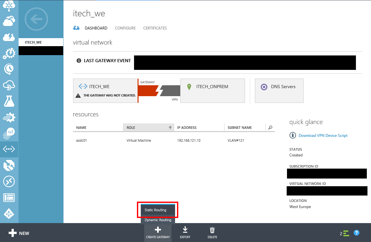The height and width of the screenshot is (242, 371).
Task: Open the outlined cloud with ring sidebar icon
Action: point(9,85)
